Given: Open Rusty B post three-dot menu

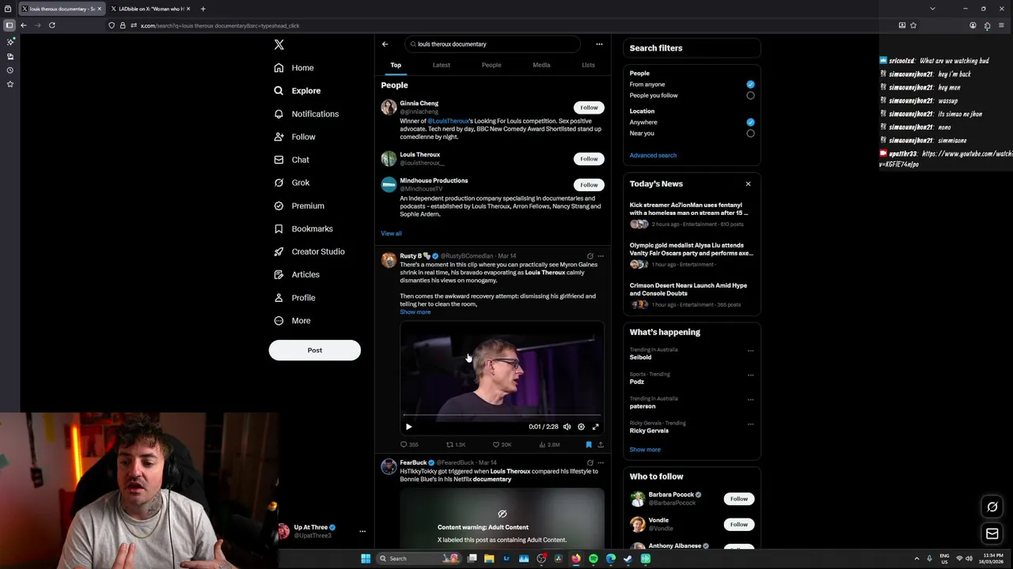Looking at the screenshot, I should (x=601, y=256).
